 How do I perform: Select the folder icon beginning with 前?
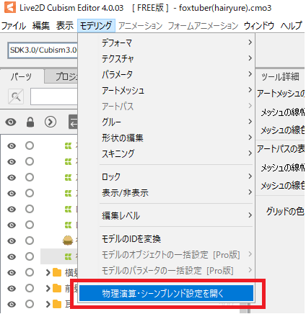point(57,288)
